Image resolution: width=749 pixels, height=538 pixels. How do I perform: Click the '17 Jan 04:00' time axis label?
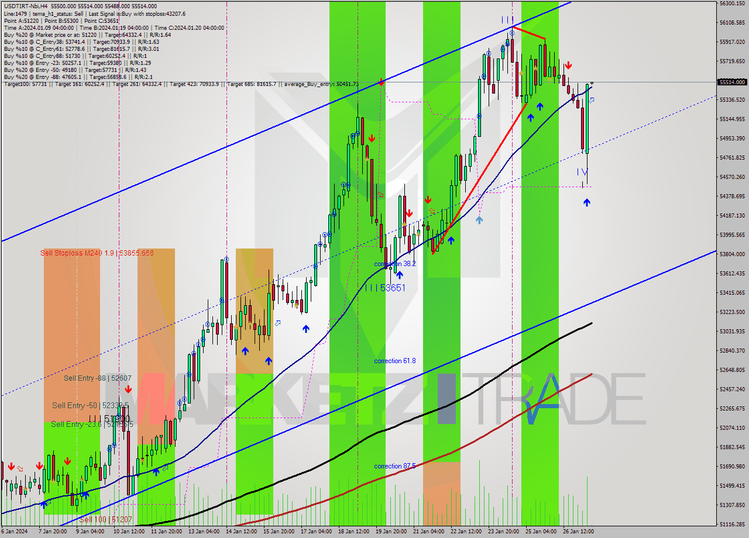point(315,532)
